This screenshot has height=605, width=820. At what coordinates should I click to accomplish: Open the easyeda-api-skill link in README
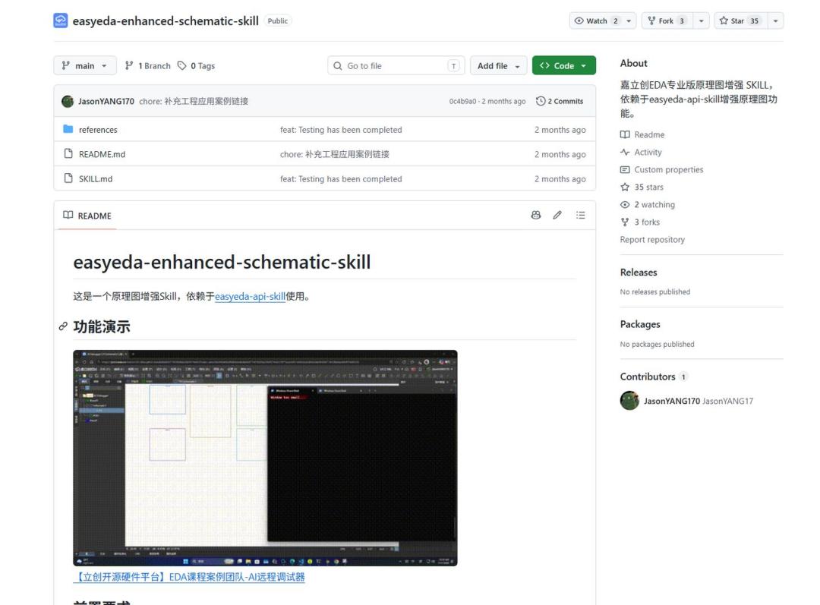[250, 297]
